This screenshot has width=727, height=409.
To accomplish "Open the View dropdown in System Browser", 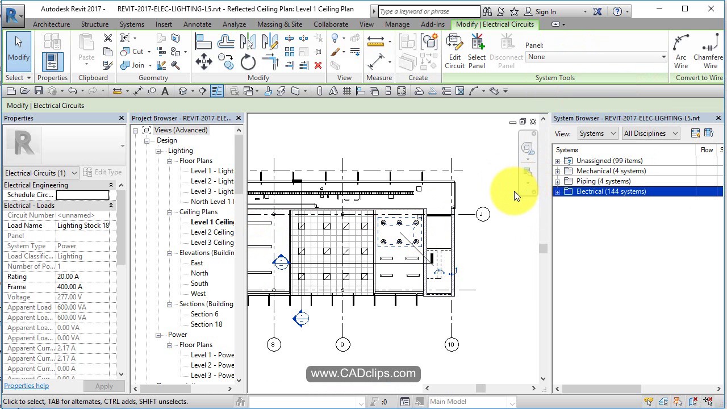I will click(597, 133).
